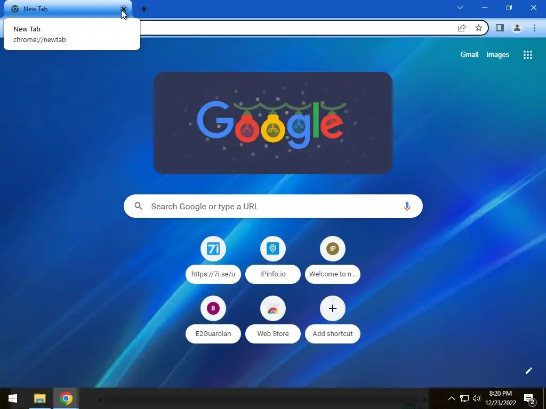Viewport: 546px width, 409px height.
Task: Open the Web Store shortcut icon
Action: 273,308
